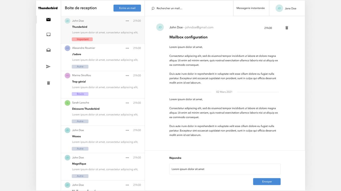The width and height of the screenshot is (341, 191).
Task: Click the avatar of the Woaou email
Action: (67, 130)
